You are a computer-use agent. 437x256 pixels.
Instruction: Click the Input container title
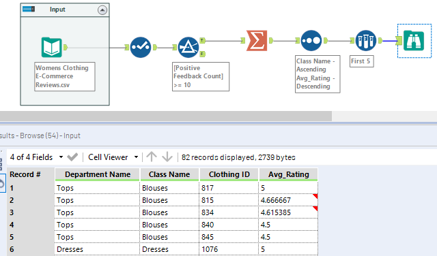(57, 9)
